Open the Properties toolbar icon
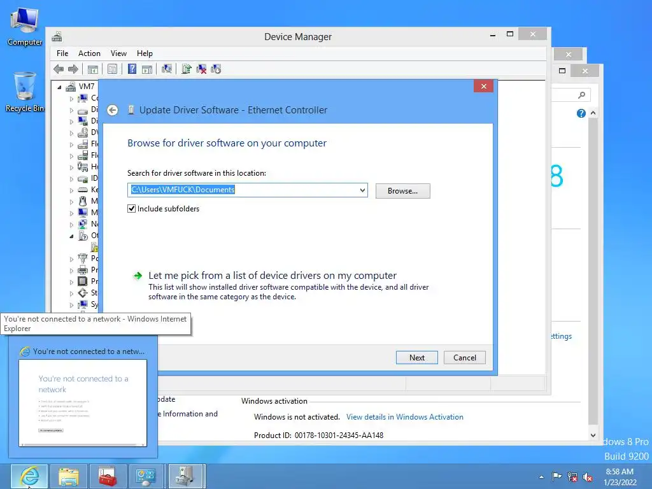The image size is (652, 489). pos(112,69)
